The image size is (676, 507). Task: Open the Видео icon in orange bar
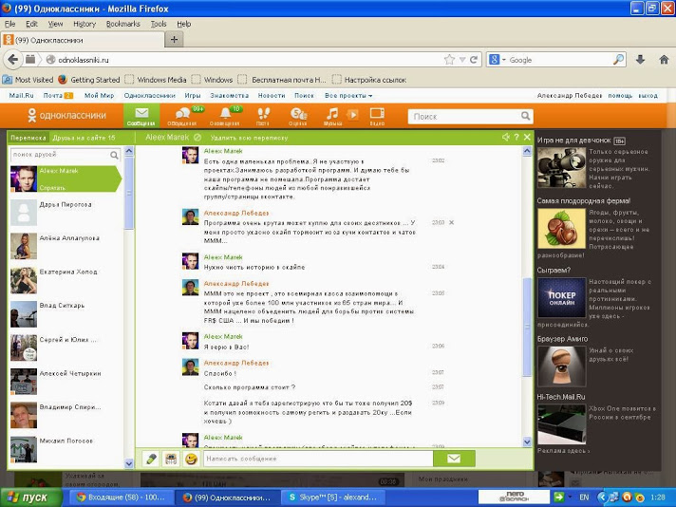coord(377,116)
